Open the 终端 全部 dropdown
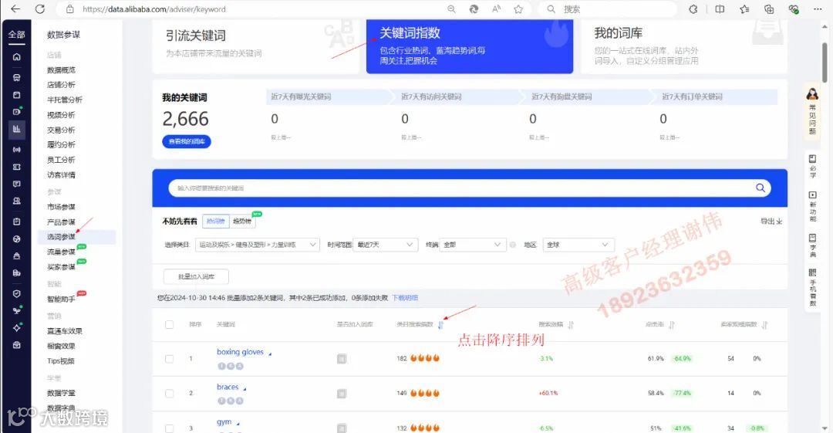 472,245
